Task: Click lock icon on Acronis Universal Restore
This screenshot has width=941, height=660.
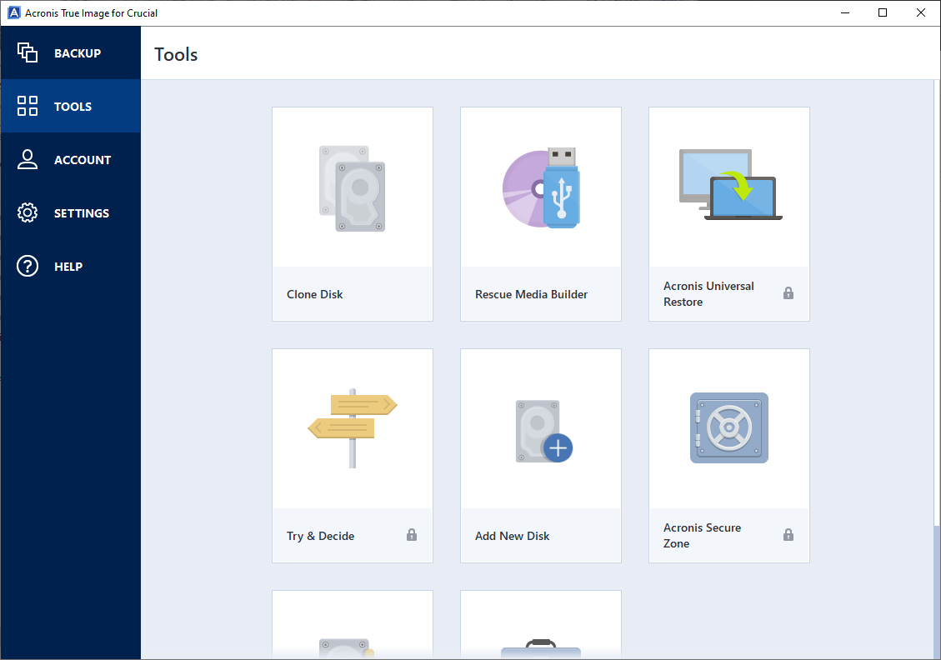Action: tap(788, 293)
